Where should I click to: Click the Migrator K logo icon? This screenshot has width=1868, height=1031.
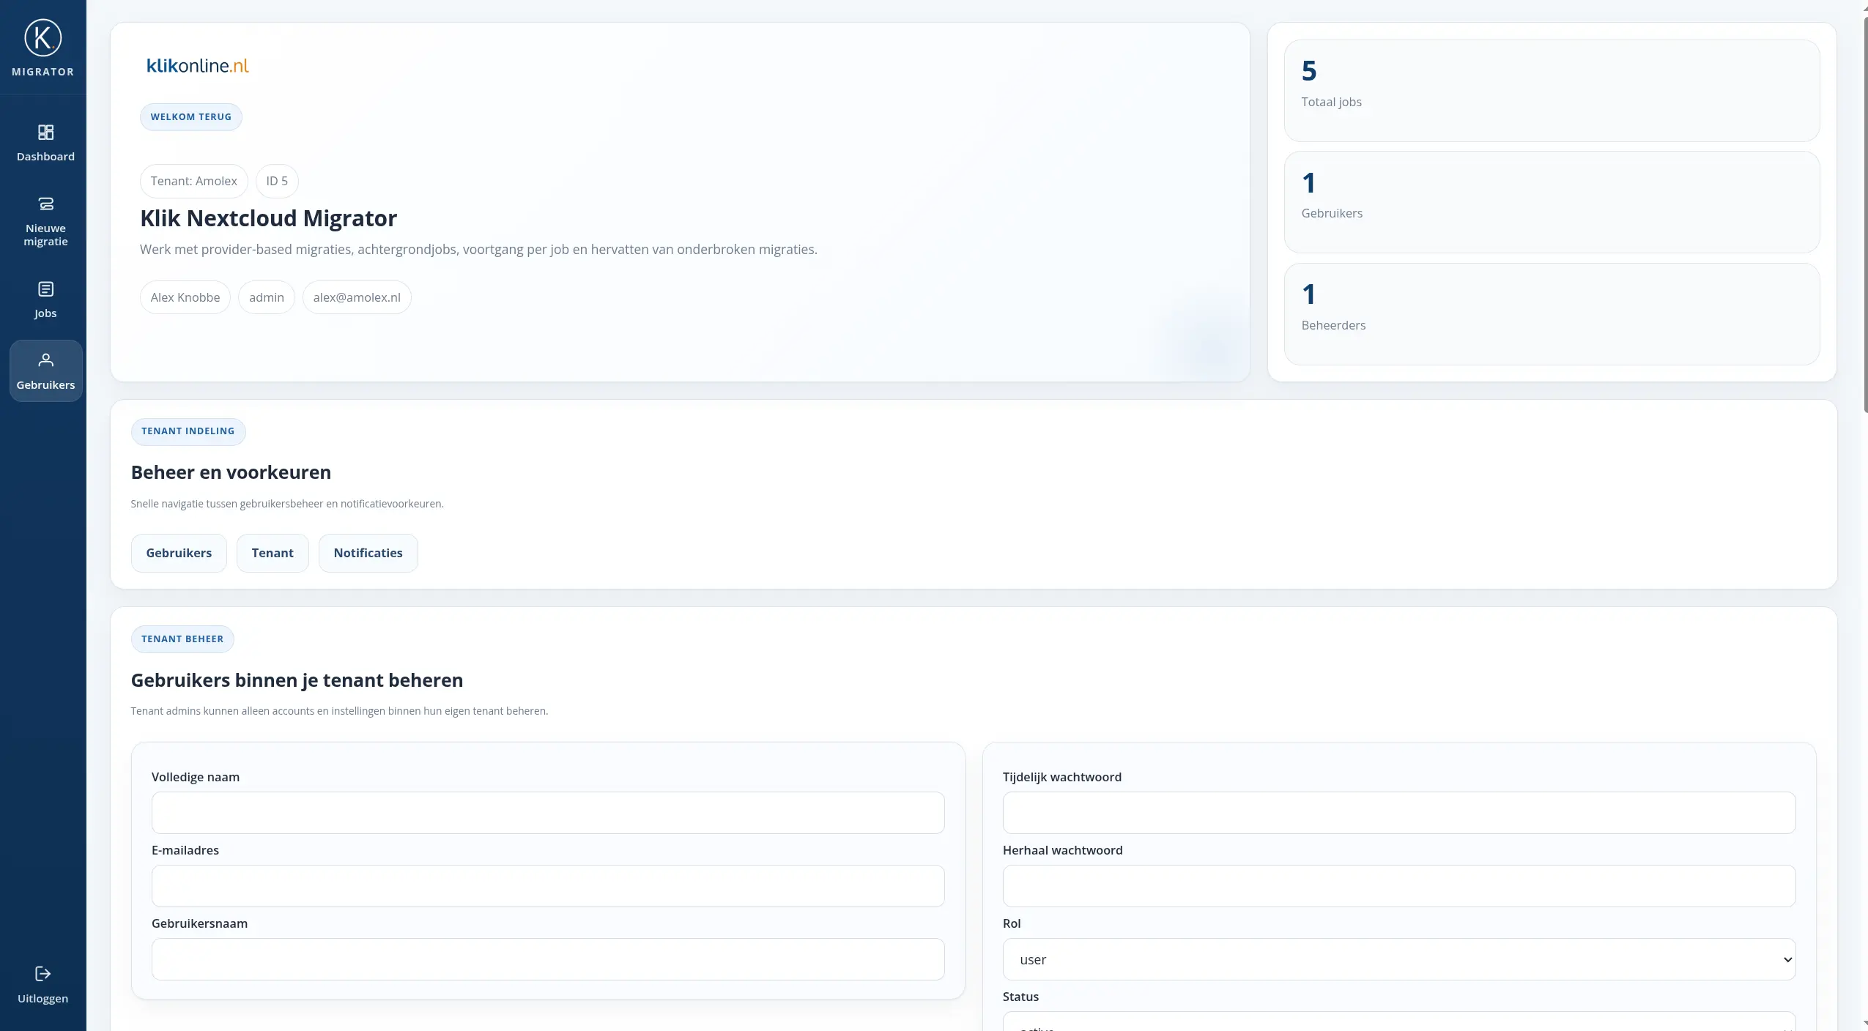tap(43, 38)
